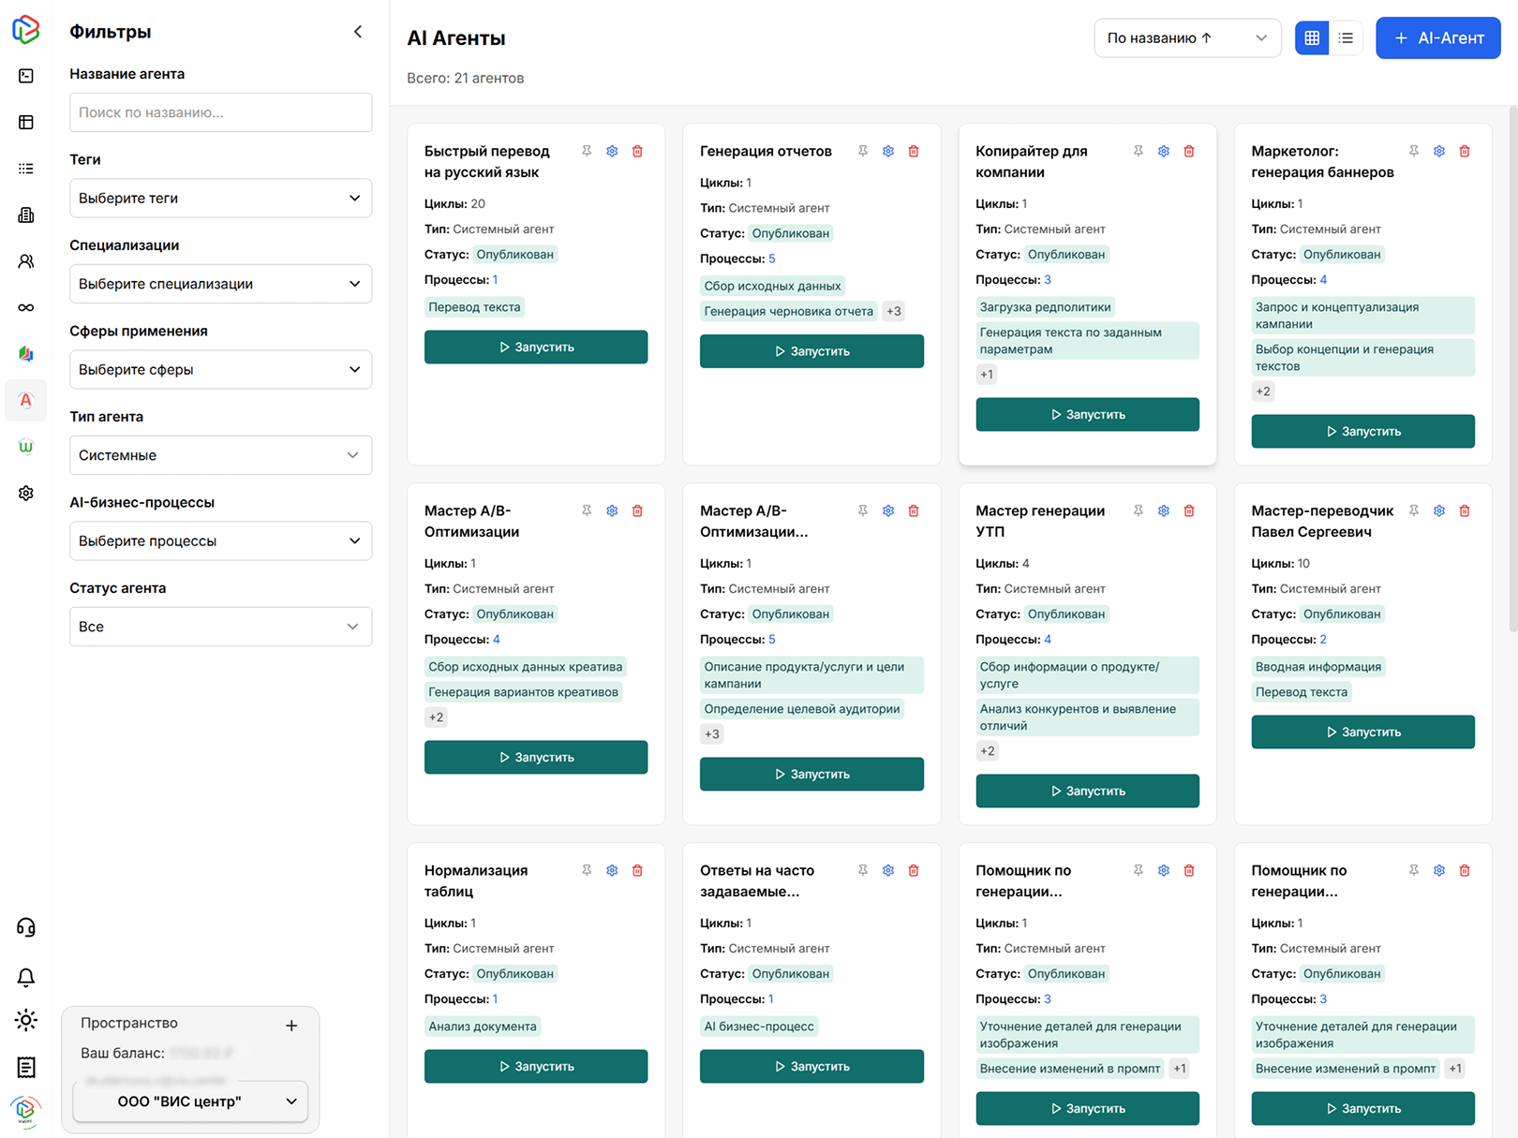This screenshot has width=1518, height=1138.
Task: Focus the agent name search field
Action: click(220, 112)
